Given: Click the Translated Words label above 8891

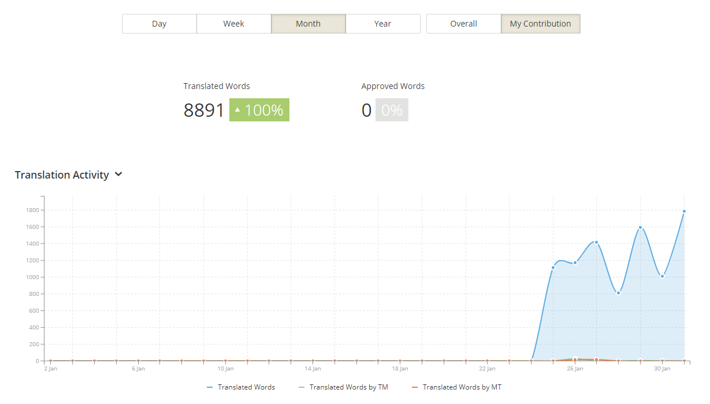Looking at the screenshot, I should pos(217,86).
